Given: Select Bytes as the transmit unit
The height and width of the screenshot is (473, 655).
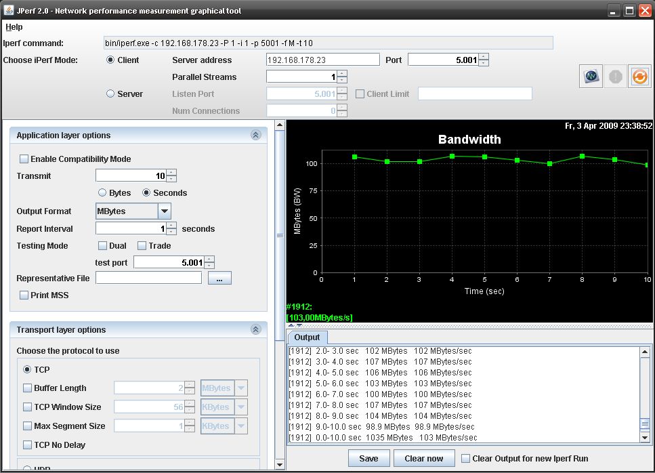Looking at the screenshot, I should tap(102, 193).
